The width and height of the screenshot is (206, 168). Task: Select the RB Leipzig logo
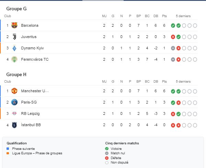click(14, 113)
